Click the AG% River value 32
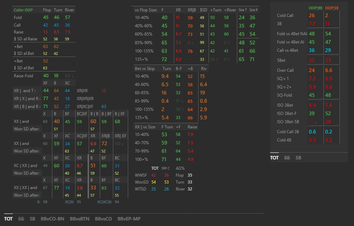Viewport: 354px width, 226px height. 189,189
